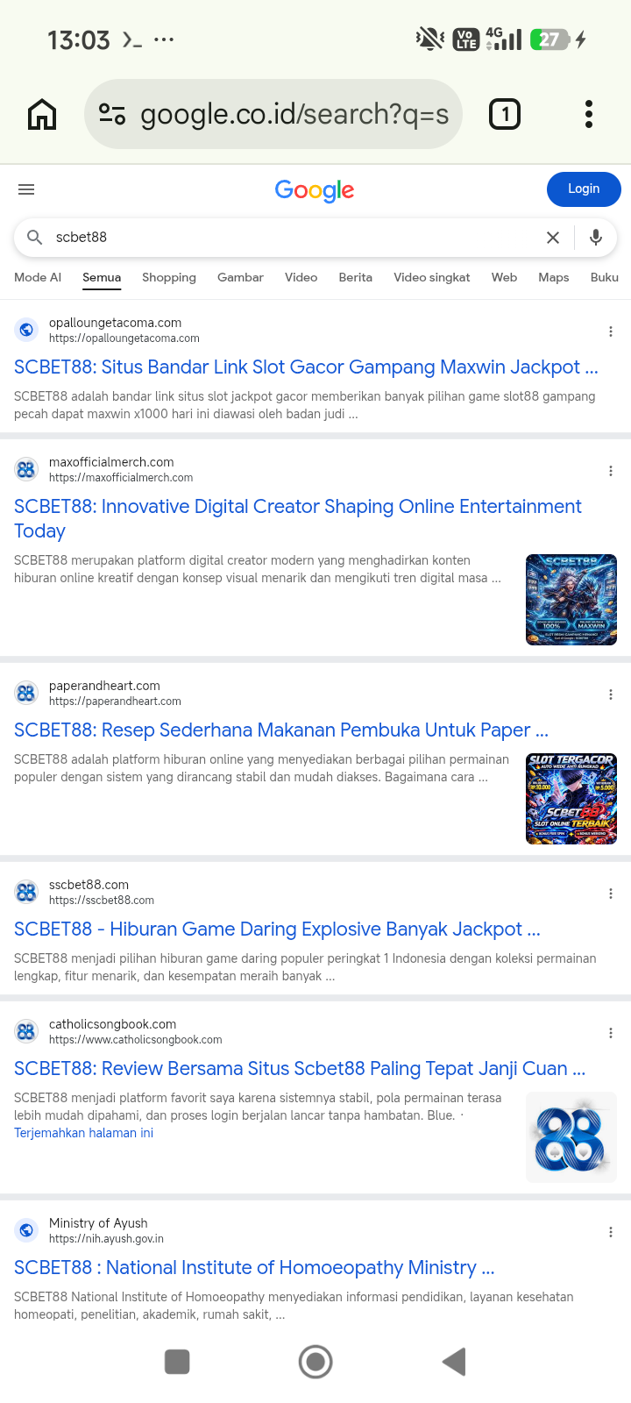Open 'Resep Sederhana Makanan Pembuka' result
Viewport: 631px width, 1403px height.
[x=281, y=730]
